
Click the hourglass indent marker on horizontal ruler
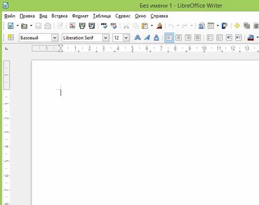point(61,48)
